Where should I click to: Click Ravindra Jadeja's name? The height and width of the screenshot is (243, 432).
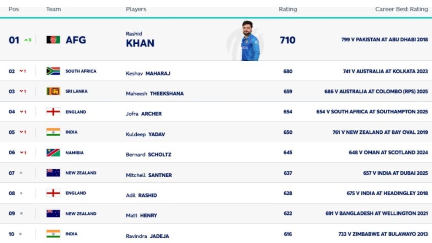point(147,236)
